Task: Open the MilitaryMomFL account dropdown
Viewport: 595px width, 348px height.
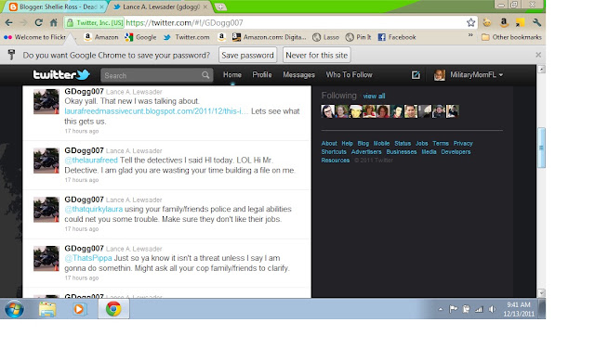Action: [x=477, y=75]
